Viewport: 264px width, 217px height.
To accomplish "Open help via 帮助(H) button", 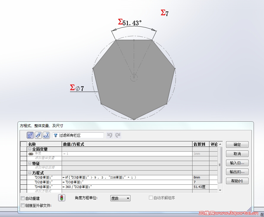I will click(x=237, y=181).
